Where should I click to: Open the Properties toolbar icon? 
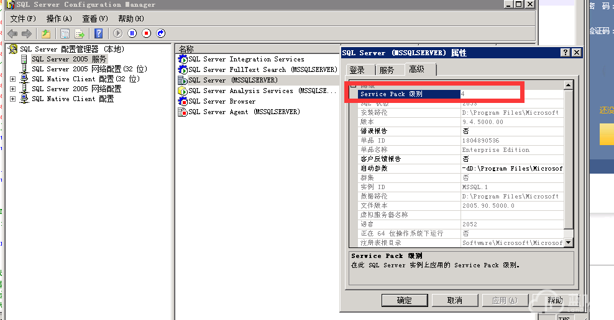(x=65, y=33)
